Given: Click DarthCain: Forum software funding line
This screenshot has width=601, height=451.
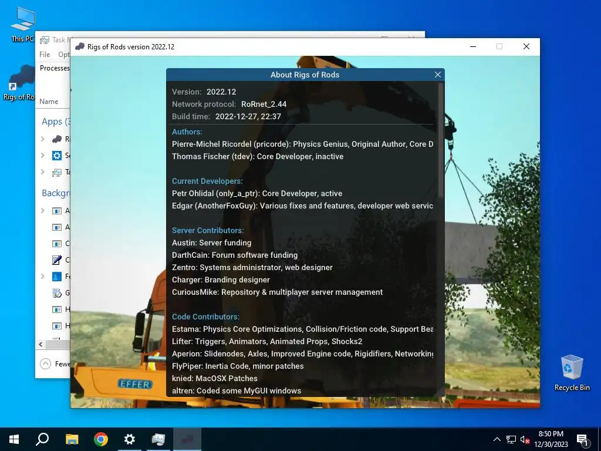Looking at the screenshot, I should tap(235, 255).
